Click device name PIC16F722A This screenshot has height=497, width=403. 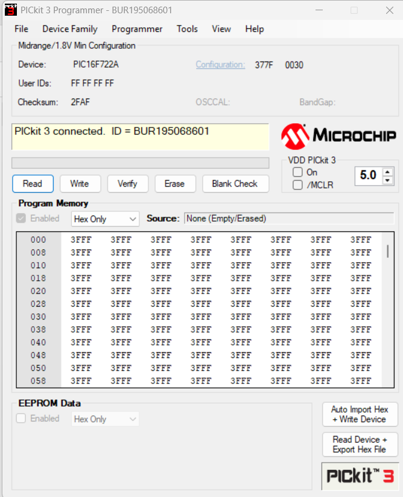(x=96, y=65)
